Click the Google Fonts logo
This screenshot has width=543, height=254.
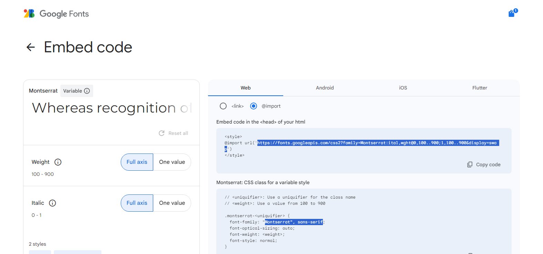click(x=56, y=14)
